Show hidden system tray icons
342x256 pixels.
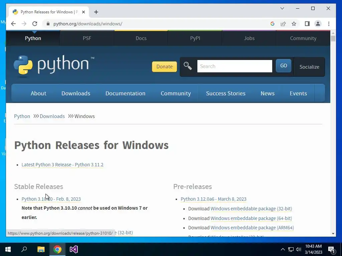pyautogui.click(x=283, y=249)
